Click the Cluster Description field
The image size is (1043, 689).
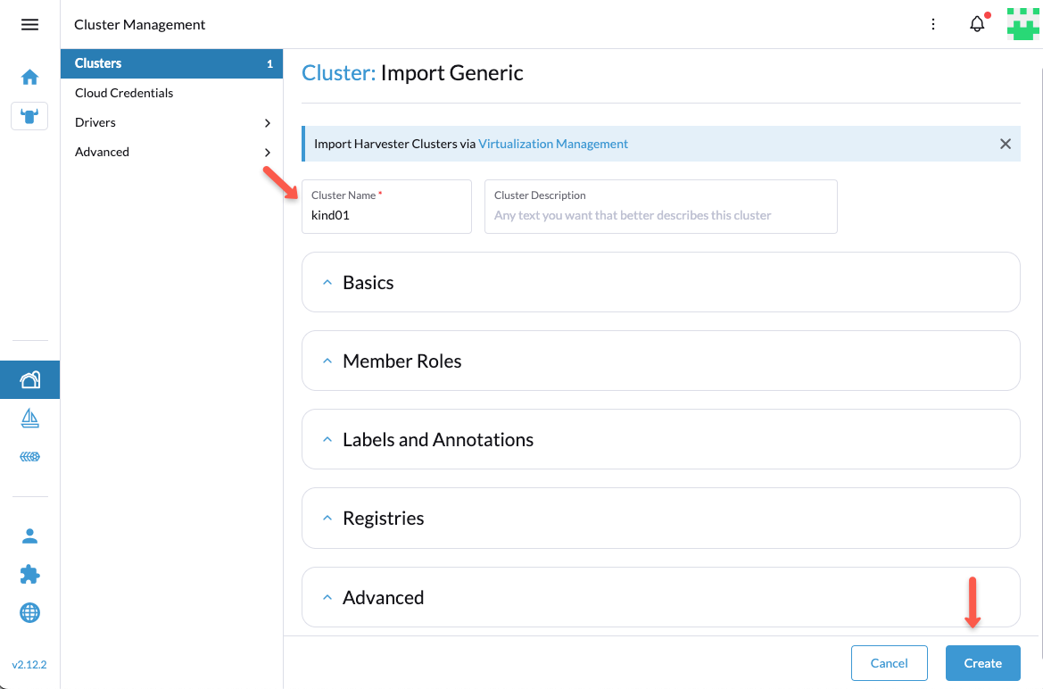(660, 214)
